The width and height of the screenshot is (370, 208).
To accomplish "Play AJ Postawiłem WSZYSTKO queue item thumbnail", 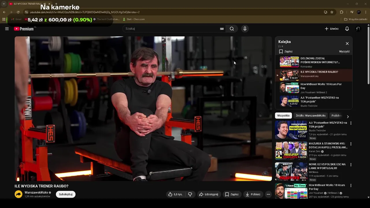I will [289, 101].
